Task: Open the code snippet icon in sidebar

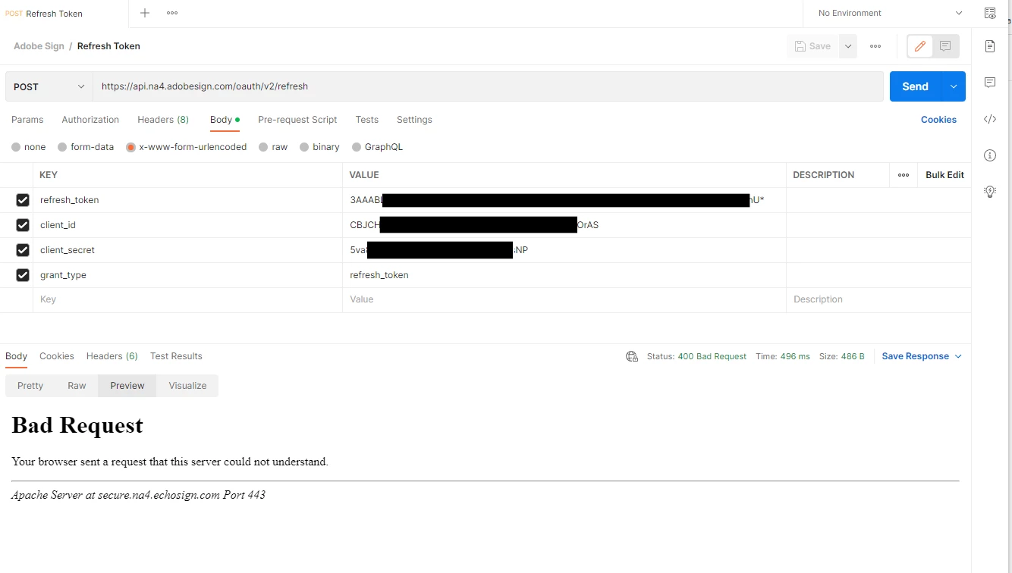Action: click(990, 119)
